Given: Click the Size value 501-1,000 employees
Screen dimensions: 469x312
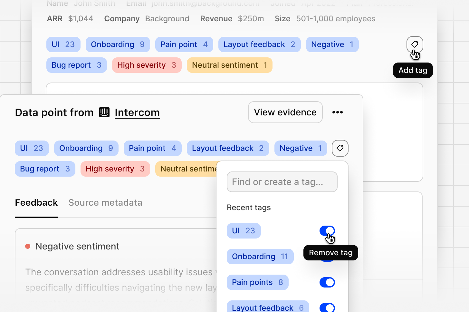Looking at the screenshot, I should click(336, 19).
